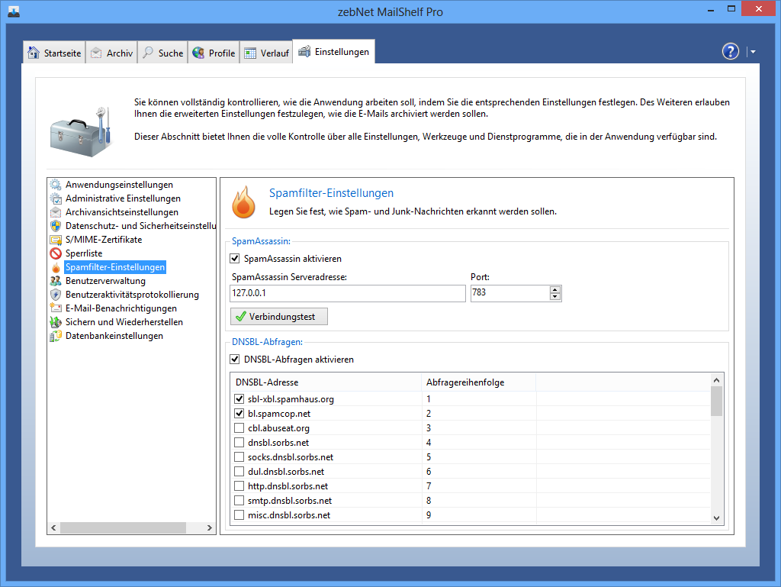Enable the cbl.abuseat.org DNSBL entry
This screenshot has height=587, width=781.
pos(239,428)
